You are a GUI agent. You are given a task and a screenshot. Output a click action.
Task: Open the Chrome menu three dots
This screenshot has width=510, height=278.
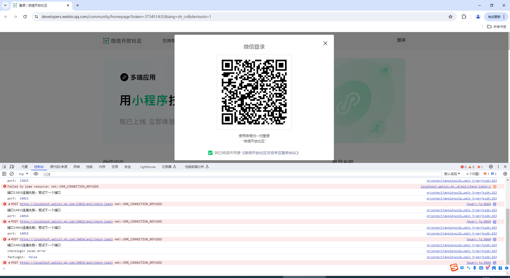pyautogui.click(x=504, y=17)
